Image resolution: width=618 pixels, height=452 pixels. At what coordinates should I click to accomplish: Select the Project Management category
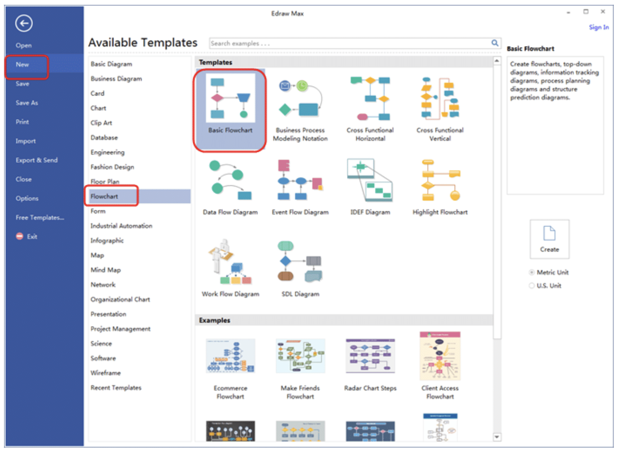click(120, 329)
